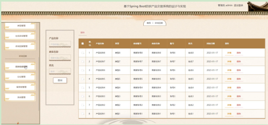
Task: Delete the 产品名称8 row
Action: (x=238, y=53)
